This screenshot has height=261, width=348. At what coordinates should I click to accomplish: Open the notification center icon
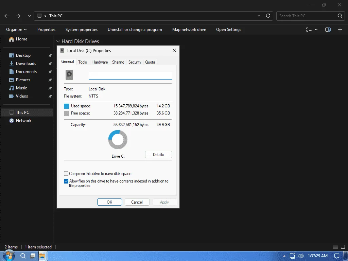337,256
